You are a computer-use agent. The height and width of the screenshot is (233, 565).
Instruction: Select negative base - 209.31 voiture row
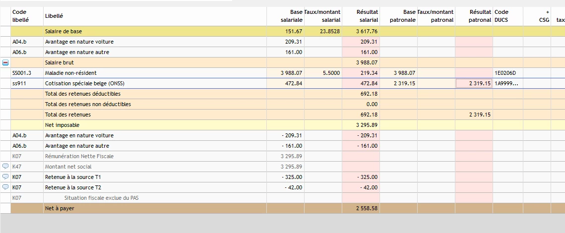[x=292, y=136]
